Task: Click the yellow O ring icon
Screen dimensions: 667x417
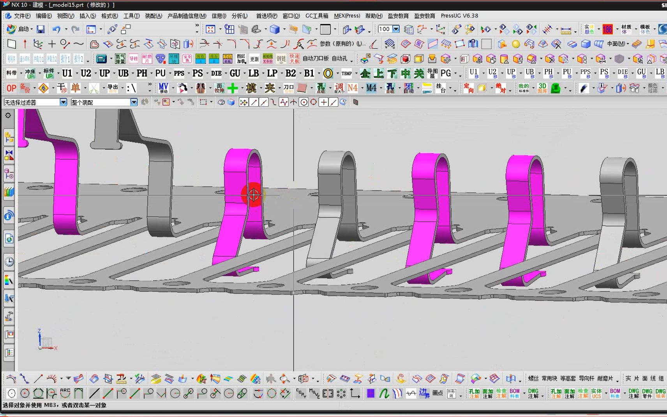Action: 328,73
